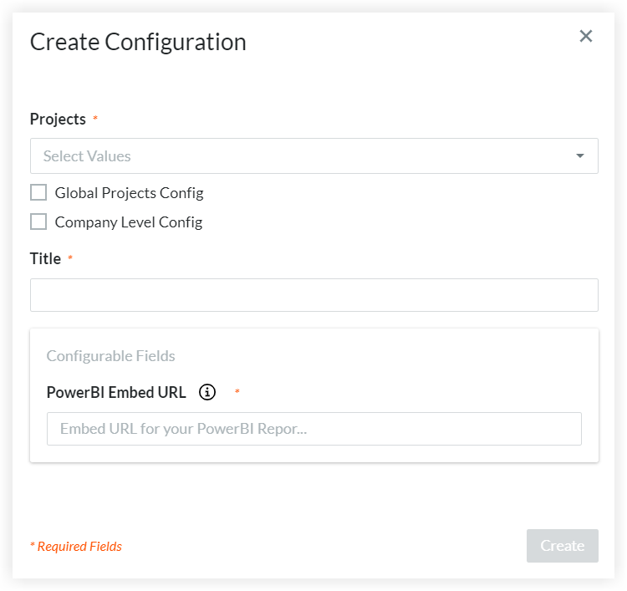Click the PowerBI Embed URL label
This screenshot has height=591, width=627.
point(116,392)
